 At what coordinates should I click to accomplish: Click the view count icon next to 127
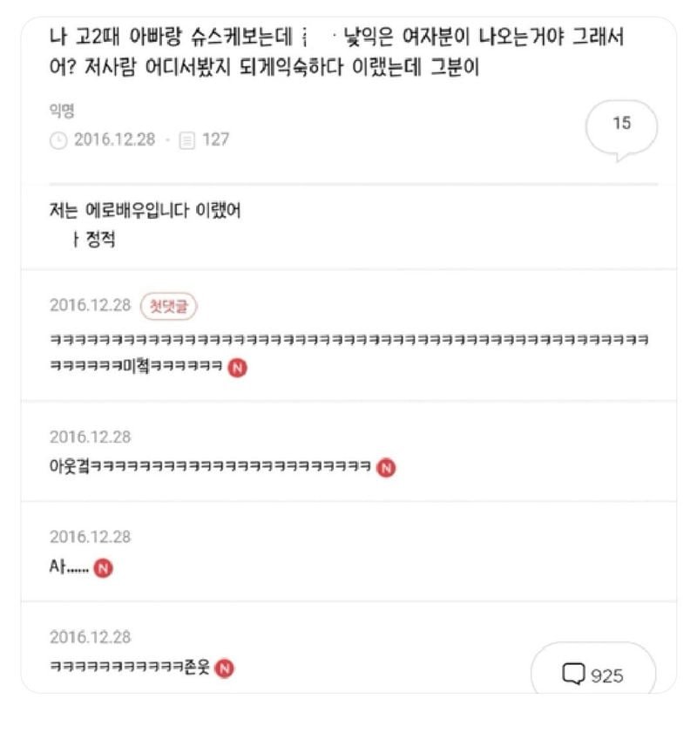point(186,139)
